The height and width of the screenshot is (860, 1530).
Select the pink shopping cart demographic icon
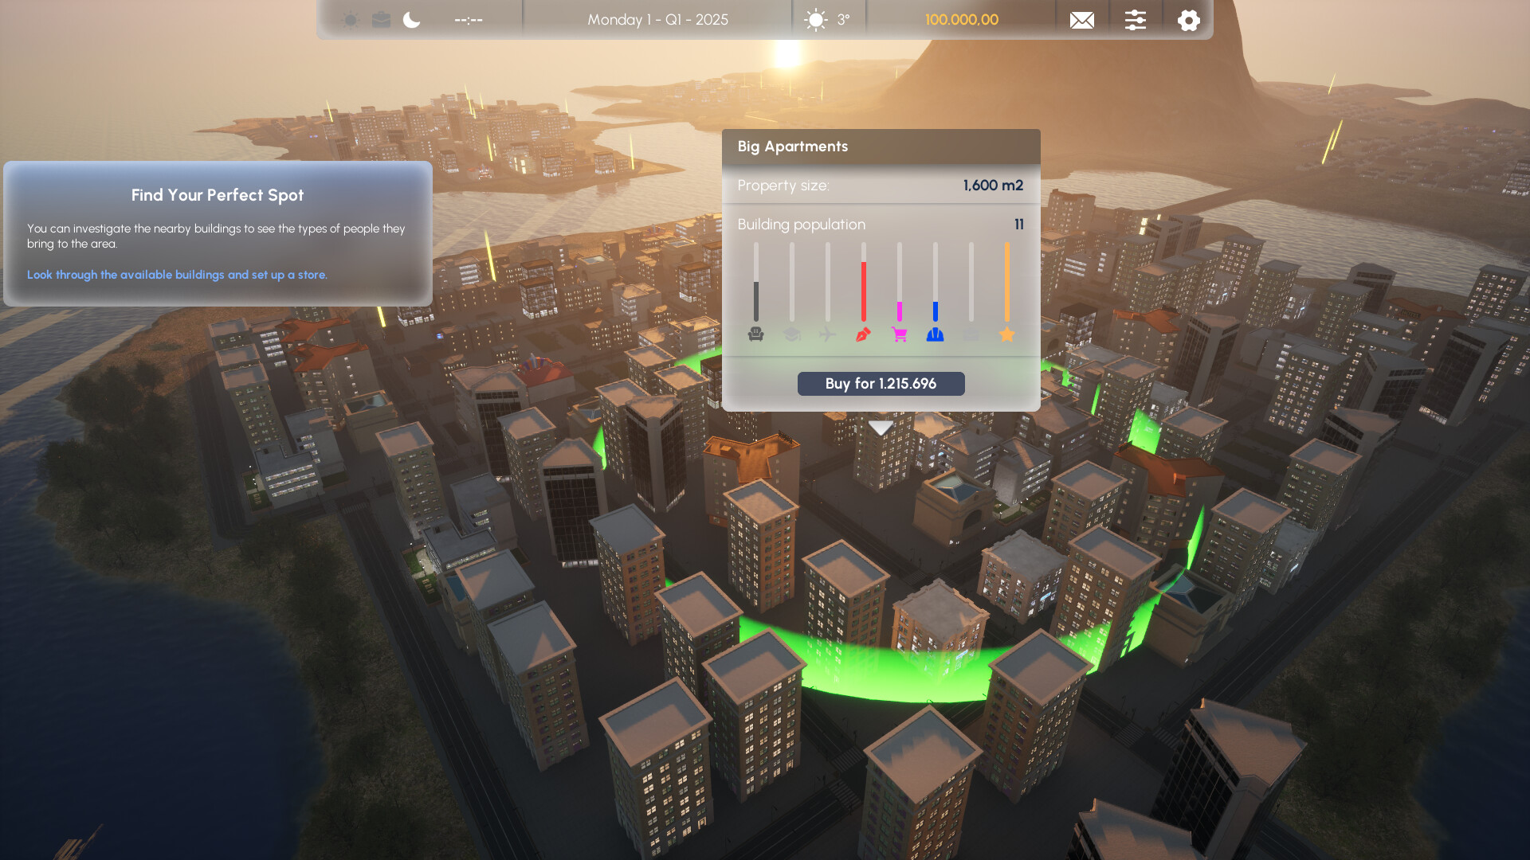point(899,334)
